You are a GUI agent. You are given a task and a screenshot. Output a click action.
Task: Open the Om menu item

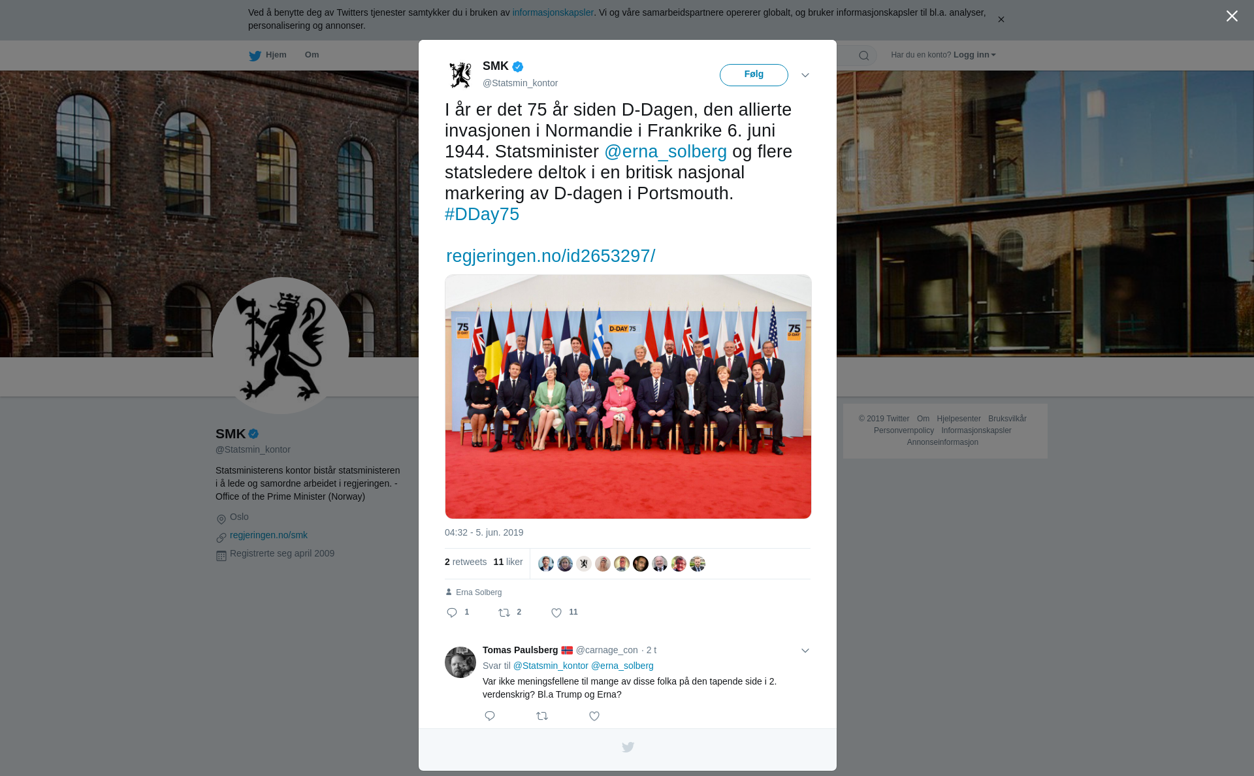coord(312,55)
